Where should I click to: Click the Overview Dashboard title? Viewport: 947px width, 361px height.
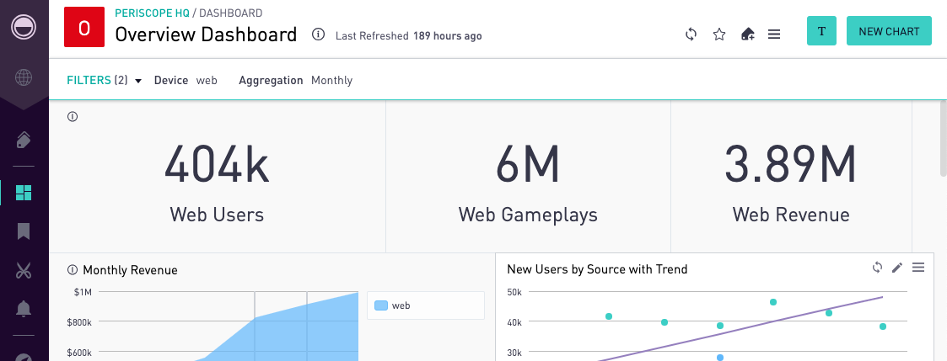[206, 35]
